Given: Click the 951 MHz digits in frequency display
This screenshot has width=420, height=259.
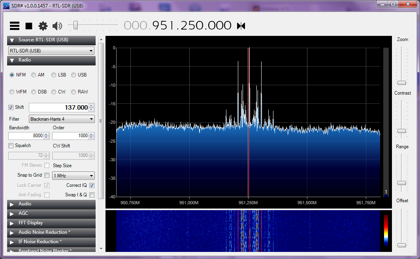Looking at the screenshot, I should pos(163,26).
